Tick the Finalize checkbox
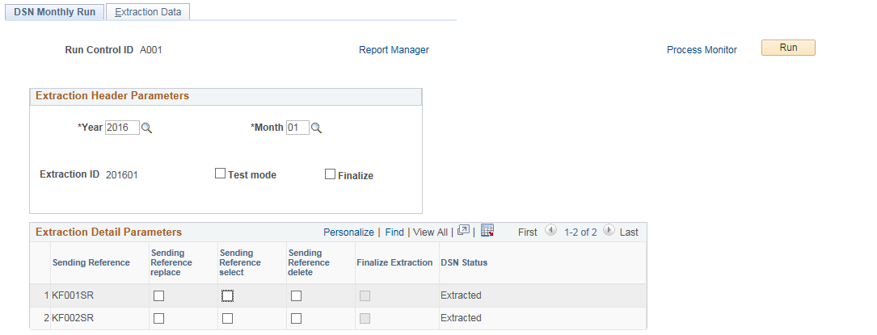 pyautogui.click(x=330, y=174)
